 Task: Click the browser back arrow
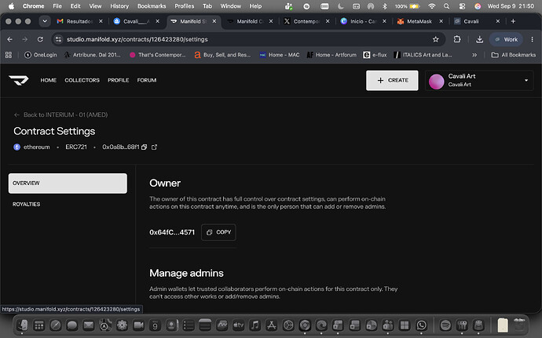click(x=9, y=39)
